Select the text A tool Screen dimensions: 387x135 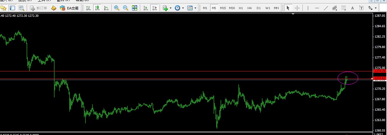pyautogui.click(x=352, y=8)
